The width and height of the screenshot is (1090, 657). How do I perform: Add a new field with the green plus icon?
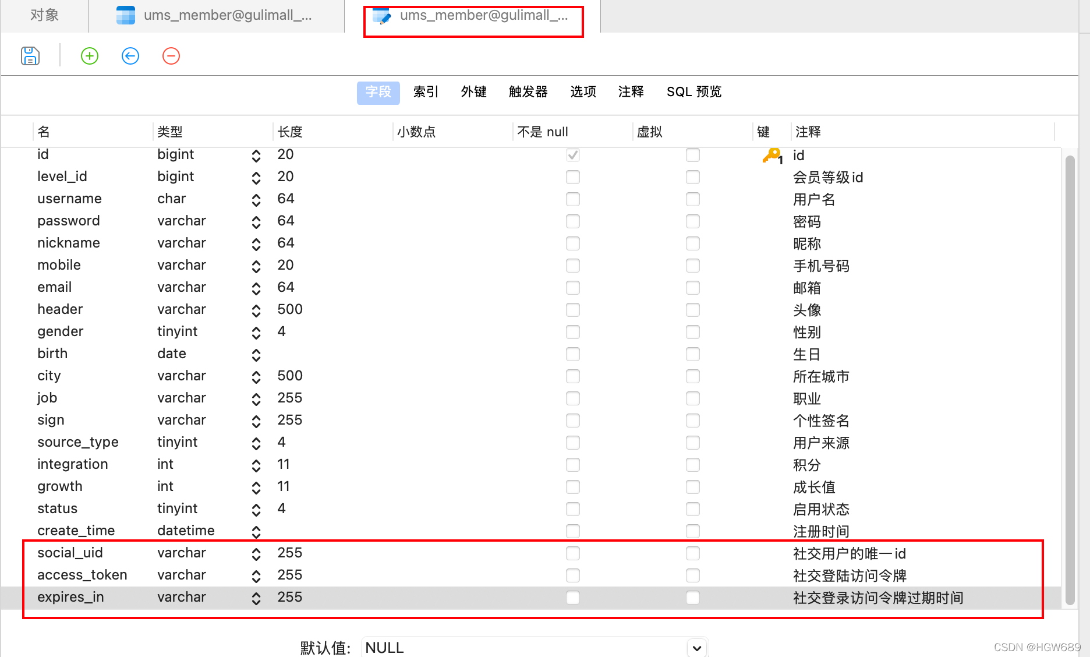click(x=90, y=56)
